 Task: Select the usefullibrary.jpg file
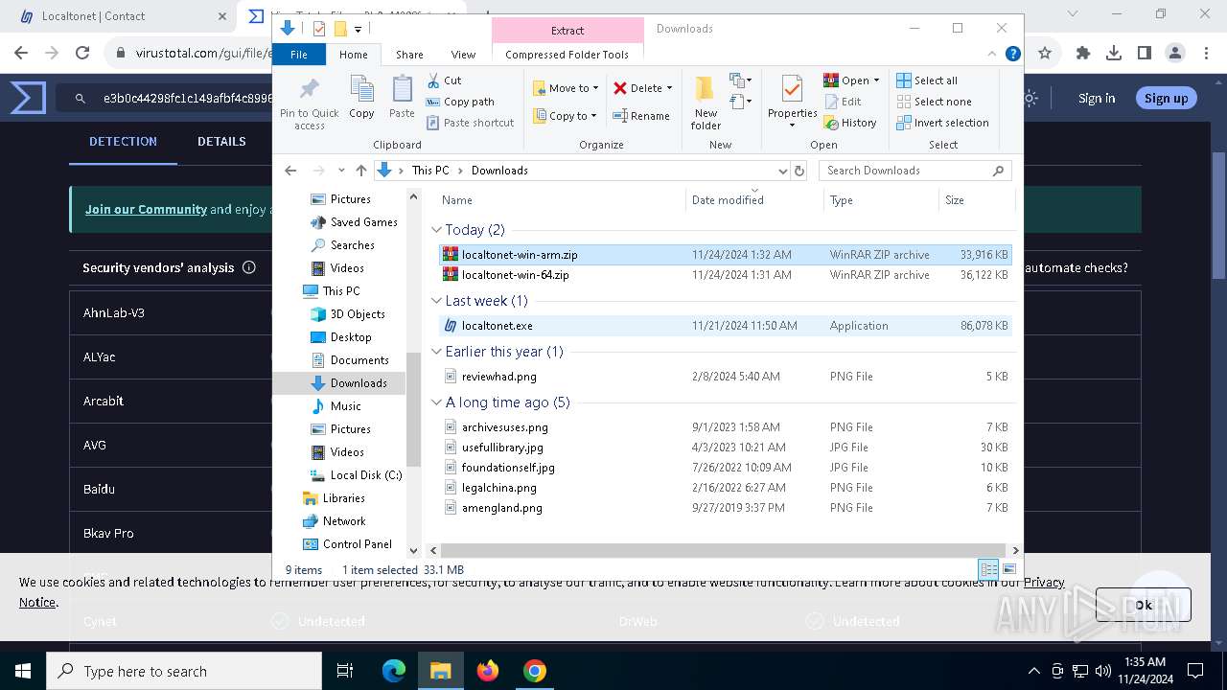click(x=725, y=448)
